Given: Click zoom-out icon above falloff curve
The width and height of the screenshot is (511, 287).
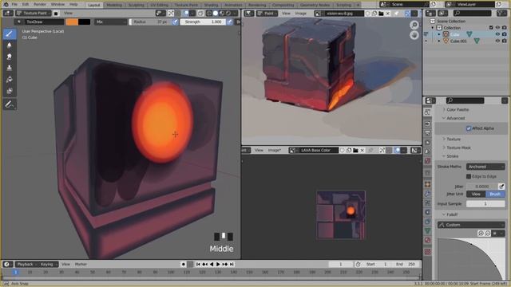Looking at the screenshot, I should 488,234.
